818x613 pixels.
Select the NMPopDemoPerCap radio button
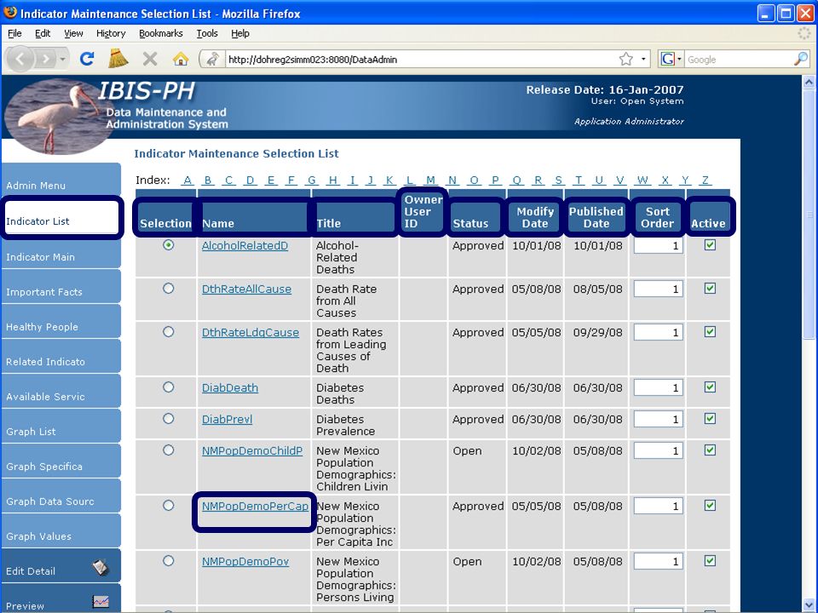[168, 506]
